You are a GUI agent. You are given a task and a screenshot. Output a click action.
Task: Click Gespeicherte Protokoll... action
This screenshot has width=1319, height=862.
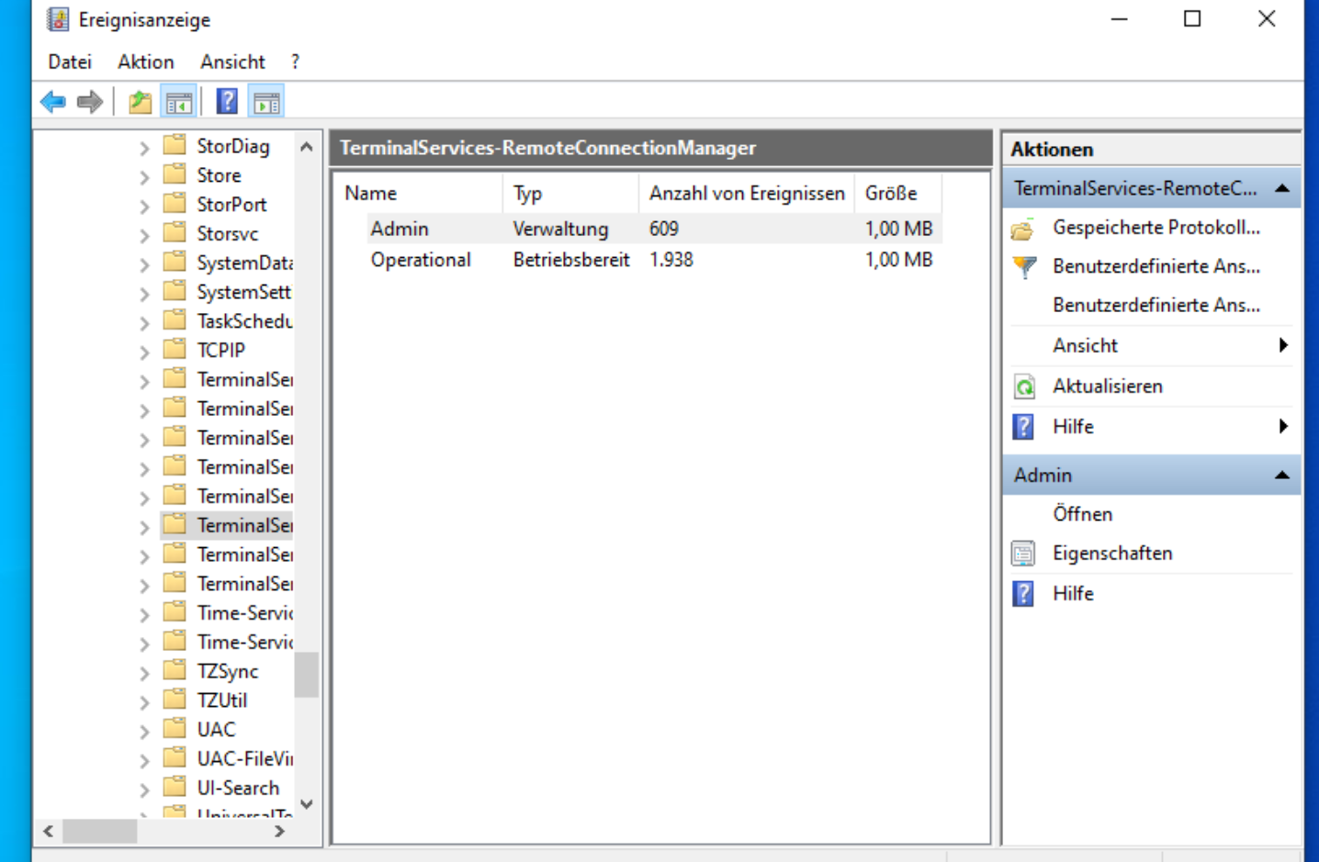[x=1156, y=228]
